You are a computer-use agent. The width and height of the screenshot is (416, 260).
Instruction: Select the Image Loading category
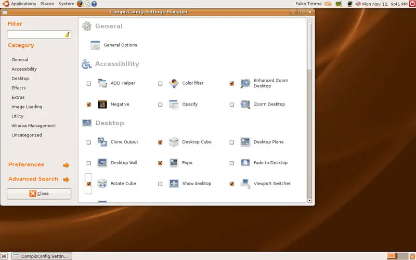(27, 107)
